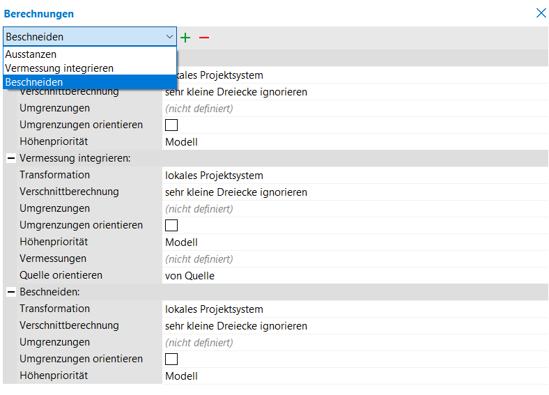Collapse the Vermessung integrieren section
This screenshot has width=549, height=395.
[10, 159]
